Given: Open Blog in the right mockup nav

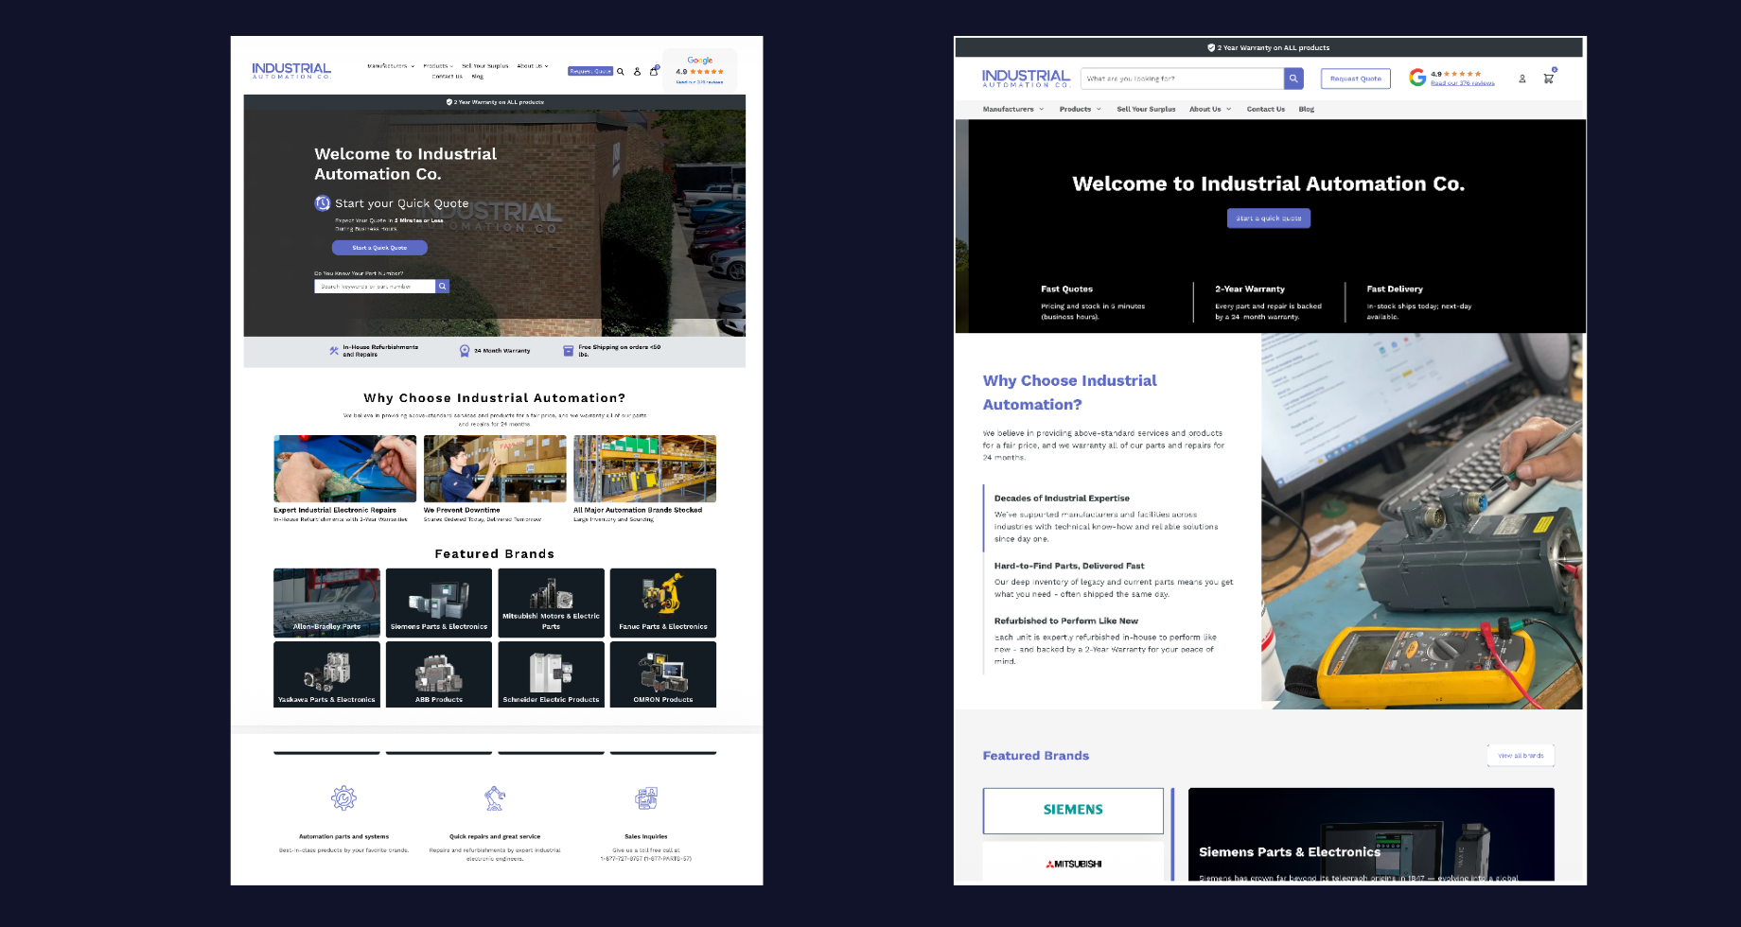Looking at the screenshot, I should 1306,109.
